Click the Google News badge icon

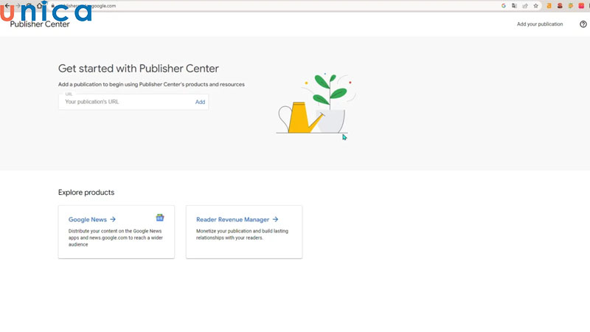tap(159, 218)
